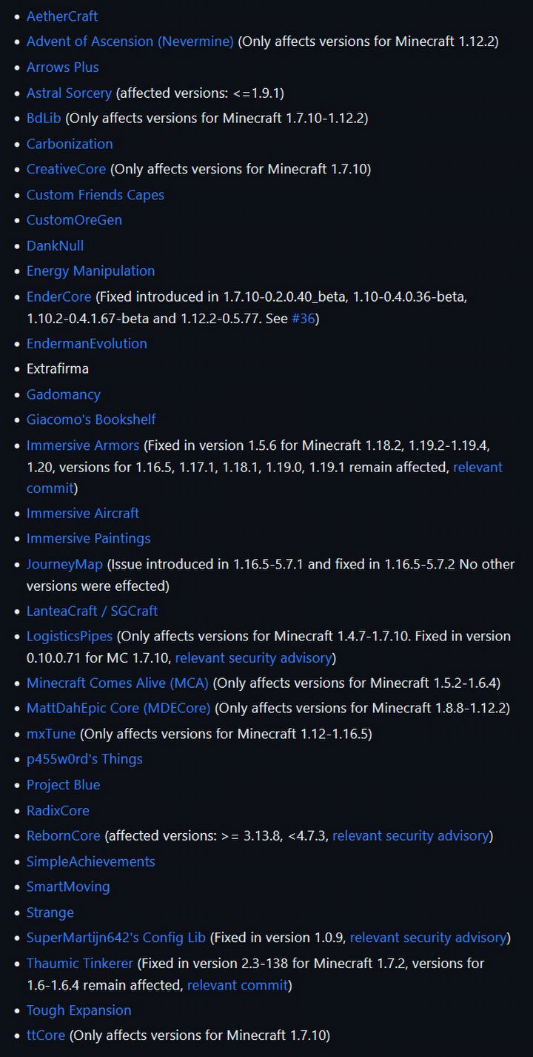Open the SuperMartijn642's Config Lib link
This screenshot has height=1057, width=533.
pos(116,938)
